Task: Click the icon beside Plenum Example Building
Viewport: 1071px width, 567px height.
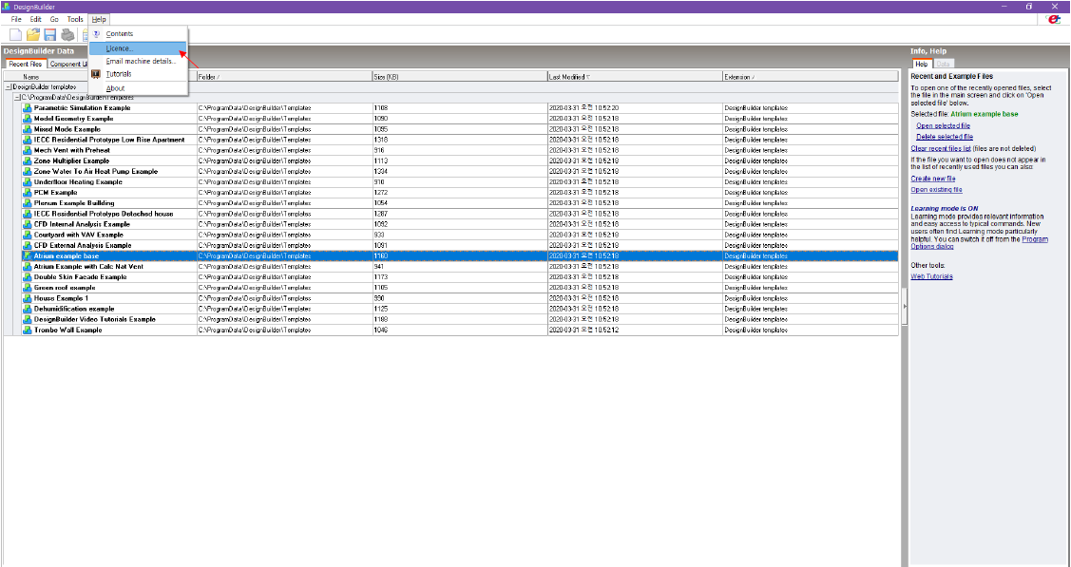Action: tap(28, 203)
